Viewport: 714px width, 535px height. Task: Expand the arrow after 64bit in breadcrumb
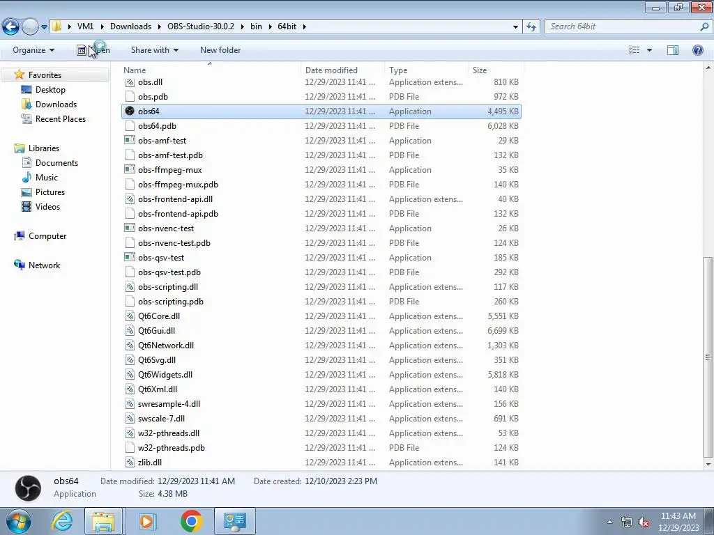304,26
